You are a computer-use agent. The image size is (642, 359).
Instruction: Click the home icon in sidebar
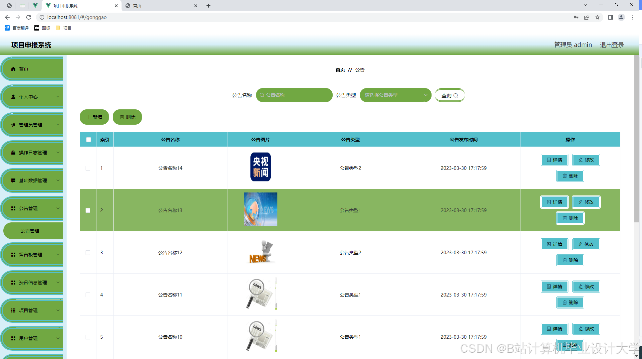coord(13,69)
